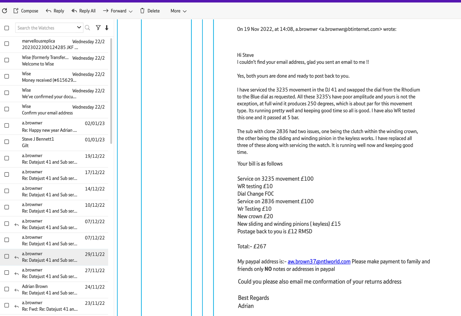Open the Forward options dropdown chevron
The width and height of the screenshot is (461, 316).
tap(131, 11)
